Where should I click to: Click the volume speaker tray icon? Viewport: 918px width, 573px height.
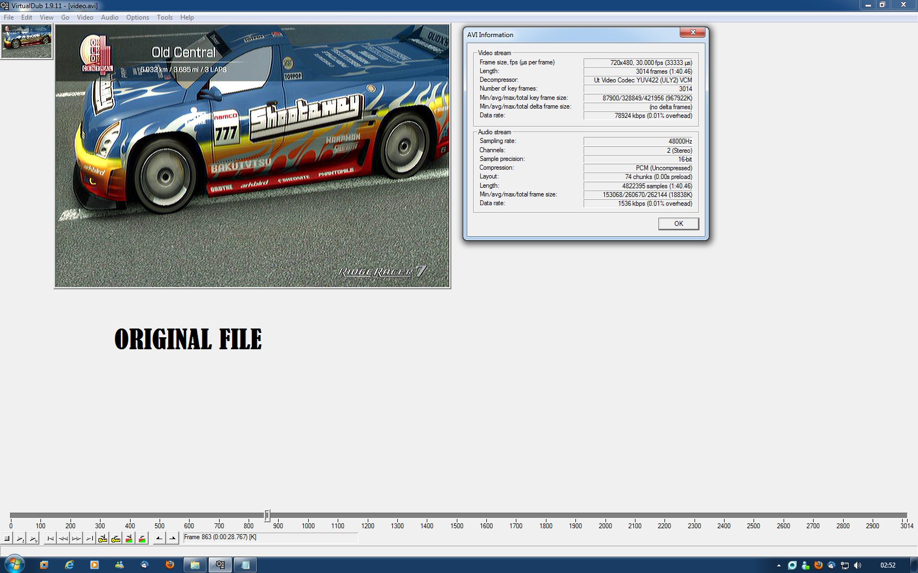coord(857,565)
